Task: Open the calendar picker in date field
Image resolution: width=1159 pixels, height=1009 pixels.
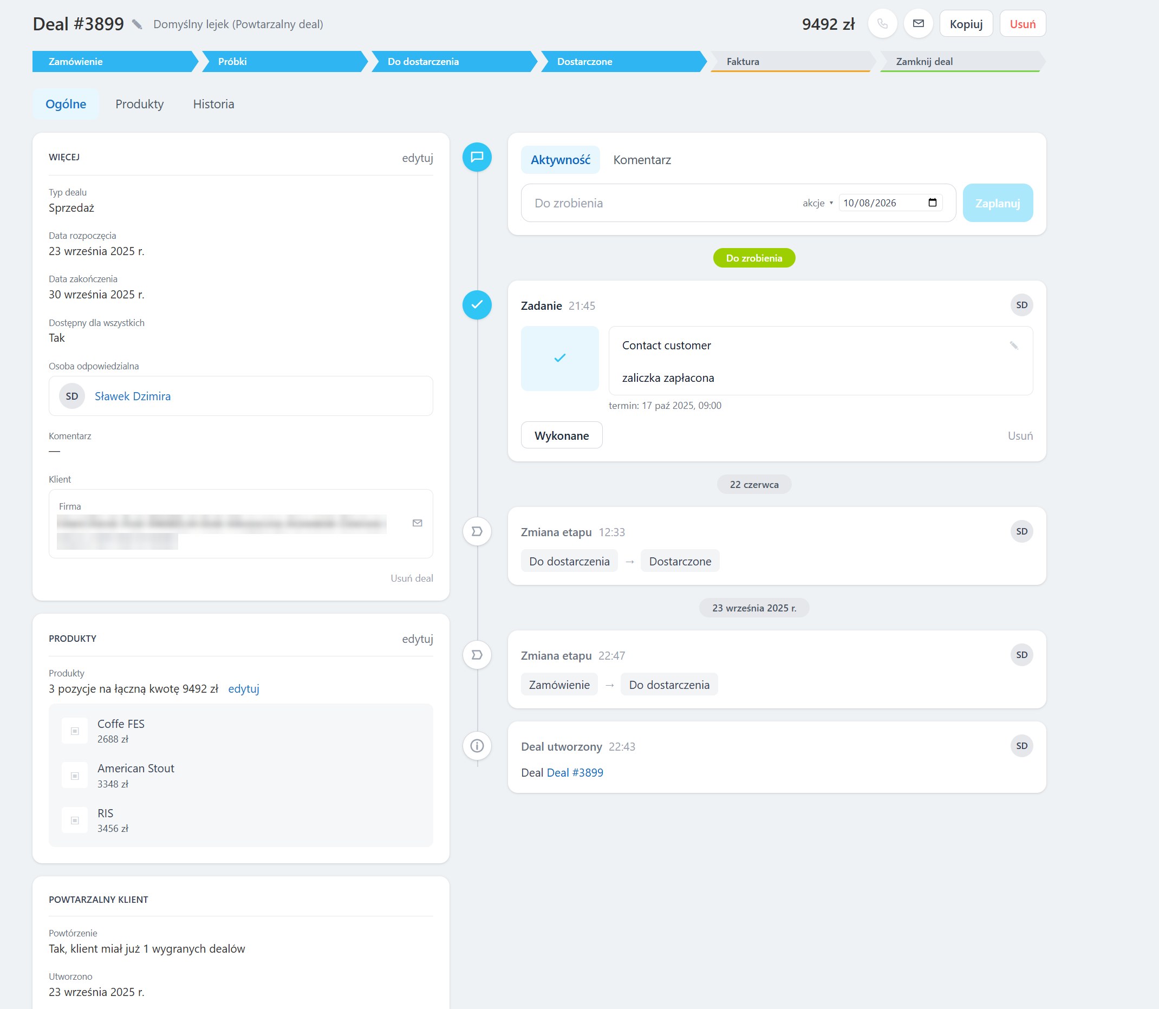Action: coord(932,203)
